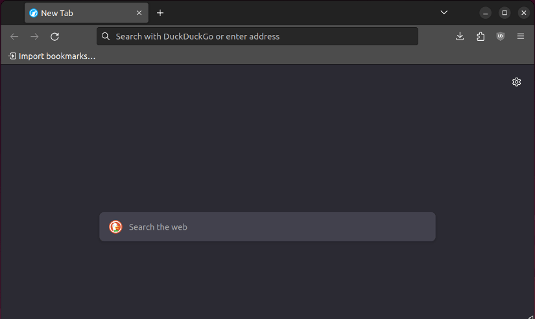Open new tab personalization gear
535x319 pixels.
tap(517, 82)
